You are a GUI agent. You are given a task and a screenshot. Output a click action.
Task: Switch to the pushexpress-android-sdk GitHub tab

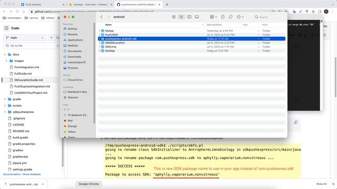[138, 4]
